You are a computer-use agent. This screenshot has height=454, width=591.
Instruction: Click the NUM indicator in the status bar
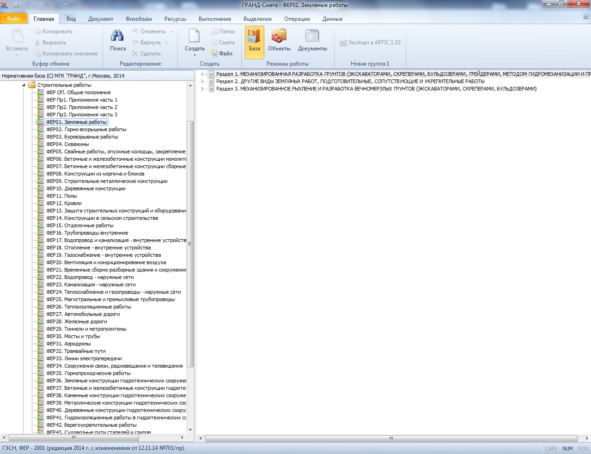567,448
